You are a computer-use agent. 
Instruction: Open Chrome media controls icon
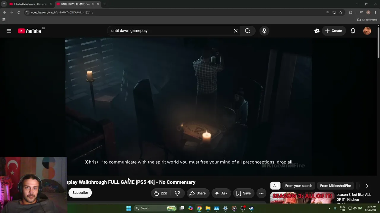(x=361, y=12)
